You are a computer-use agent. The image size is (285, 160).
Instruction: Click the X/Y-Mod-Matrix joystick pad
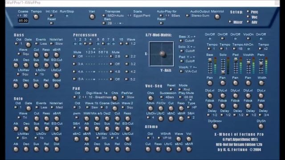[161, 54]
